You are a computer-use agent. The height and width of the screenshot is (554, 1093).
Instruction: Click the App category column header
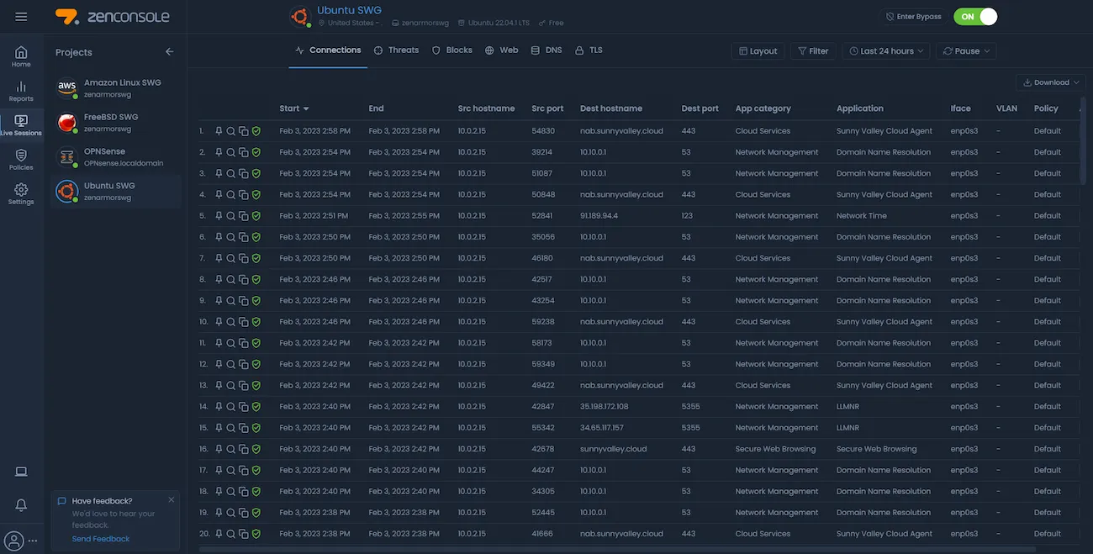click(763, 108)
